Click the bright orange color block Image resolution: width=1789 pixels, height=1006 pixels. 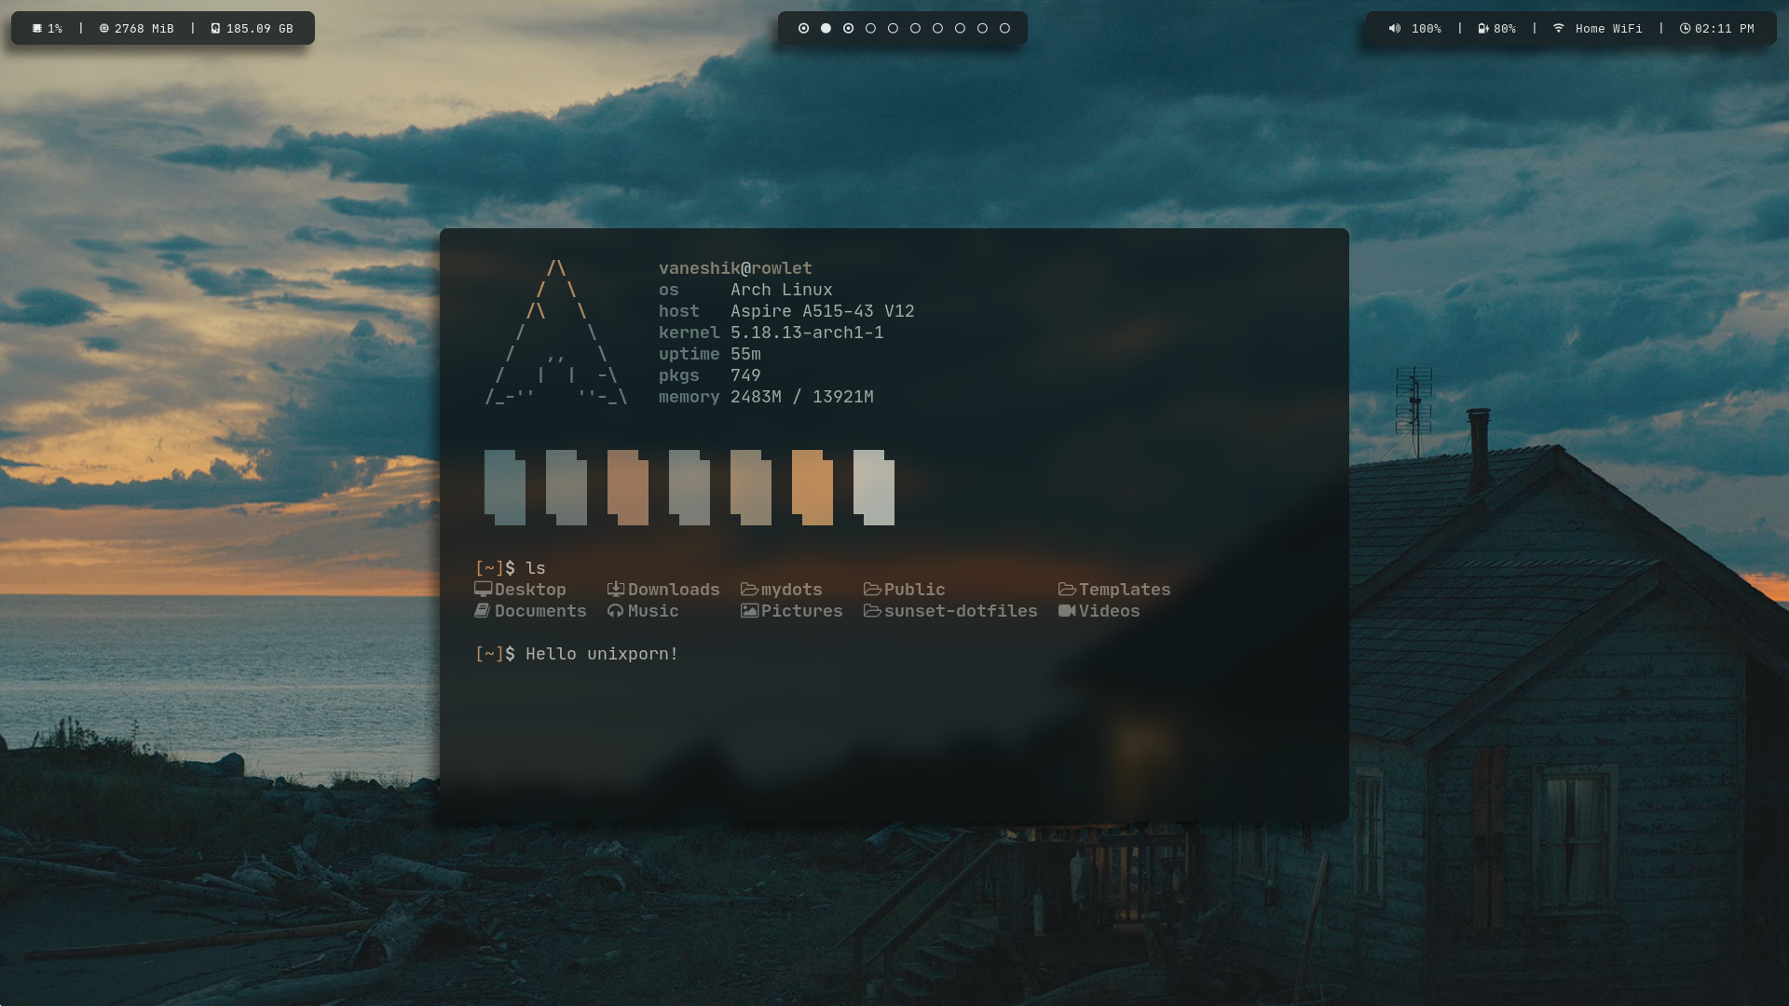(x=813, y=488)
